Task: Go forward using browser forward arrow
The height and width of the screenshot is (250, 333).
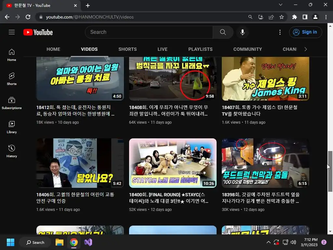Action: point(18,17)
